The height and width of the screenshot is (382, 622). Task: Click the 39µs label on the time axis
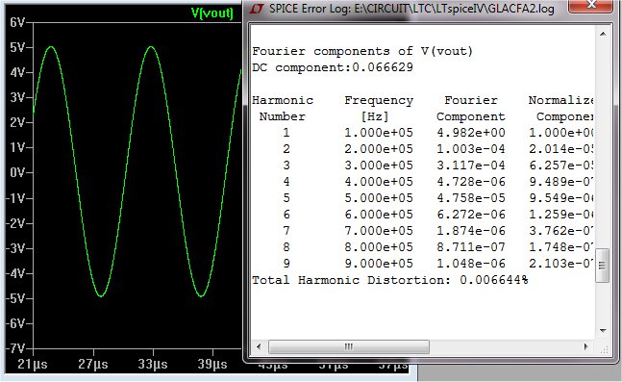pos(213,364)
